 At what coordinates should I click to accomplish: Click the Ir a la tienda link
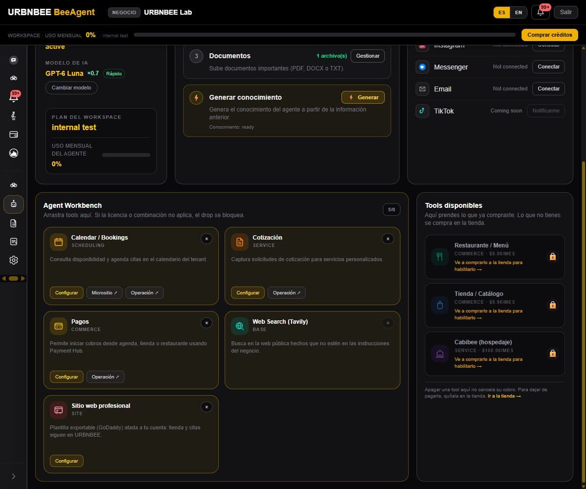click(504, 396)
